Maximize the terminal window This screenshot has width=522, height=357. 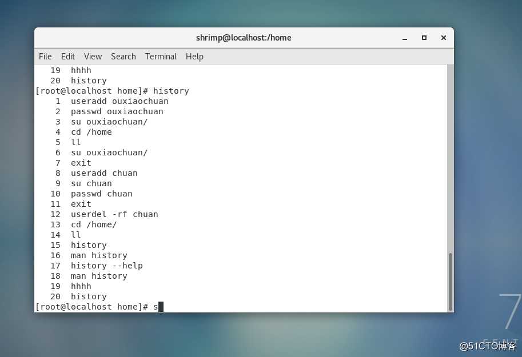click(x=424, y=38)
